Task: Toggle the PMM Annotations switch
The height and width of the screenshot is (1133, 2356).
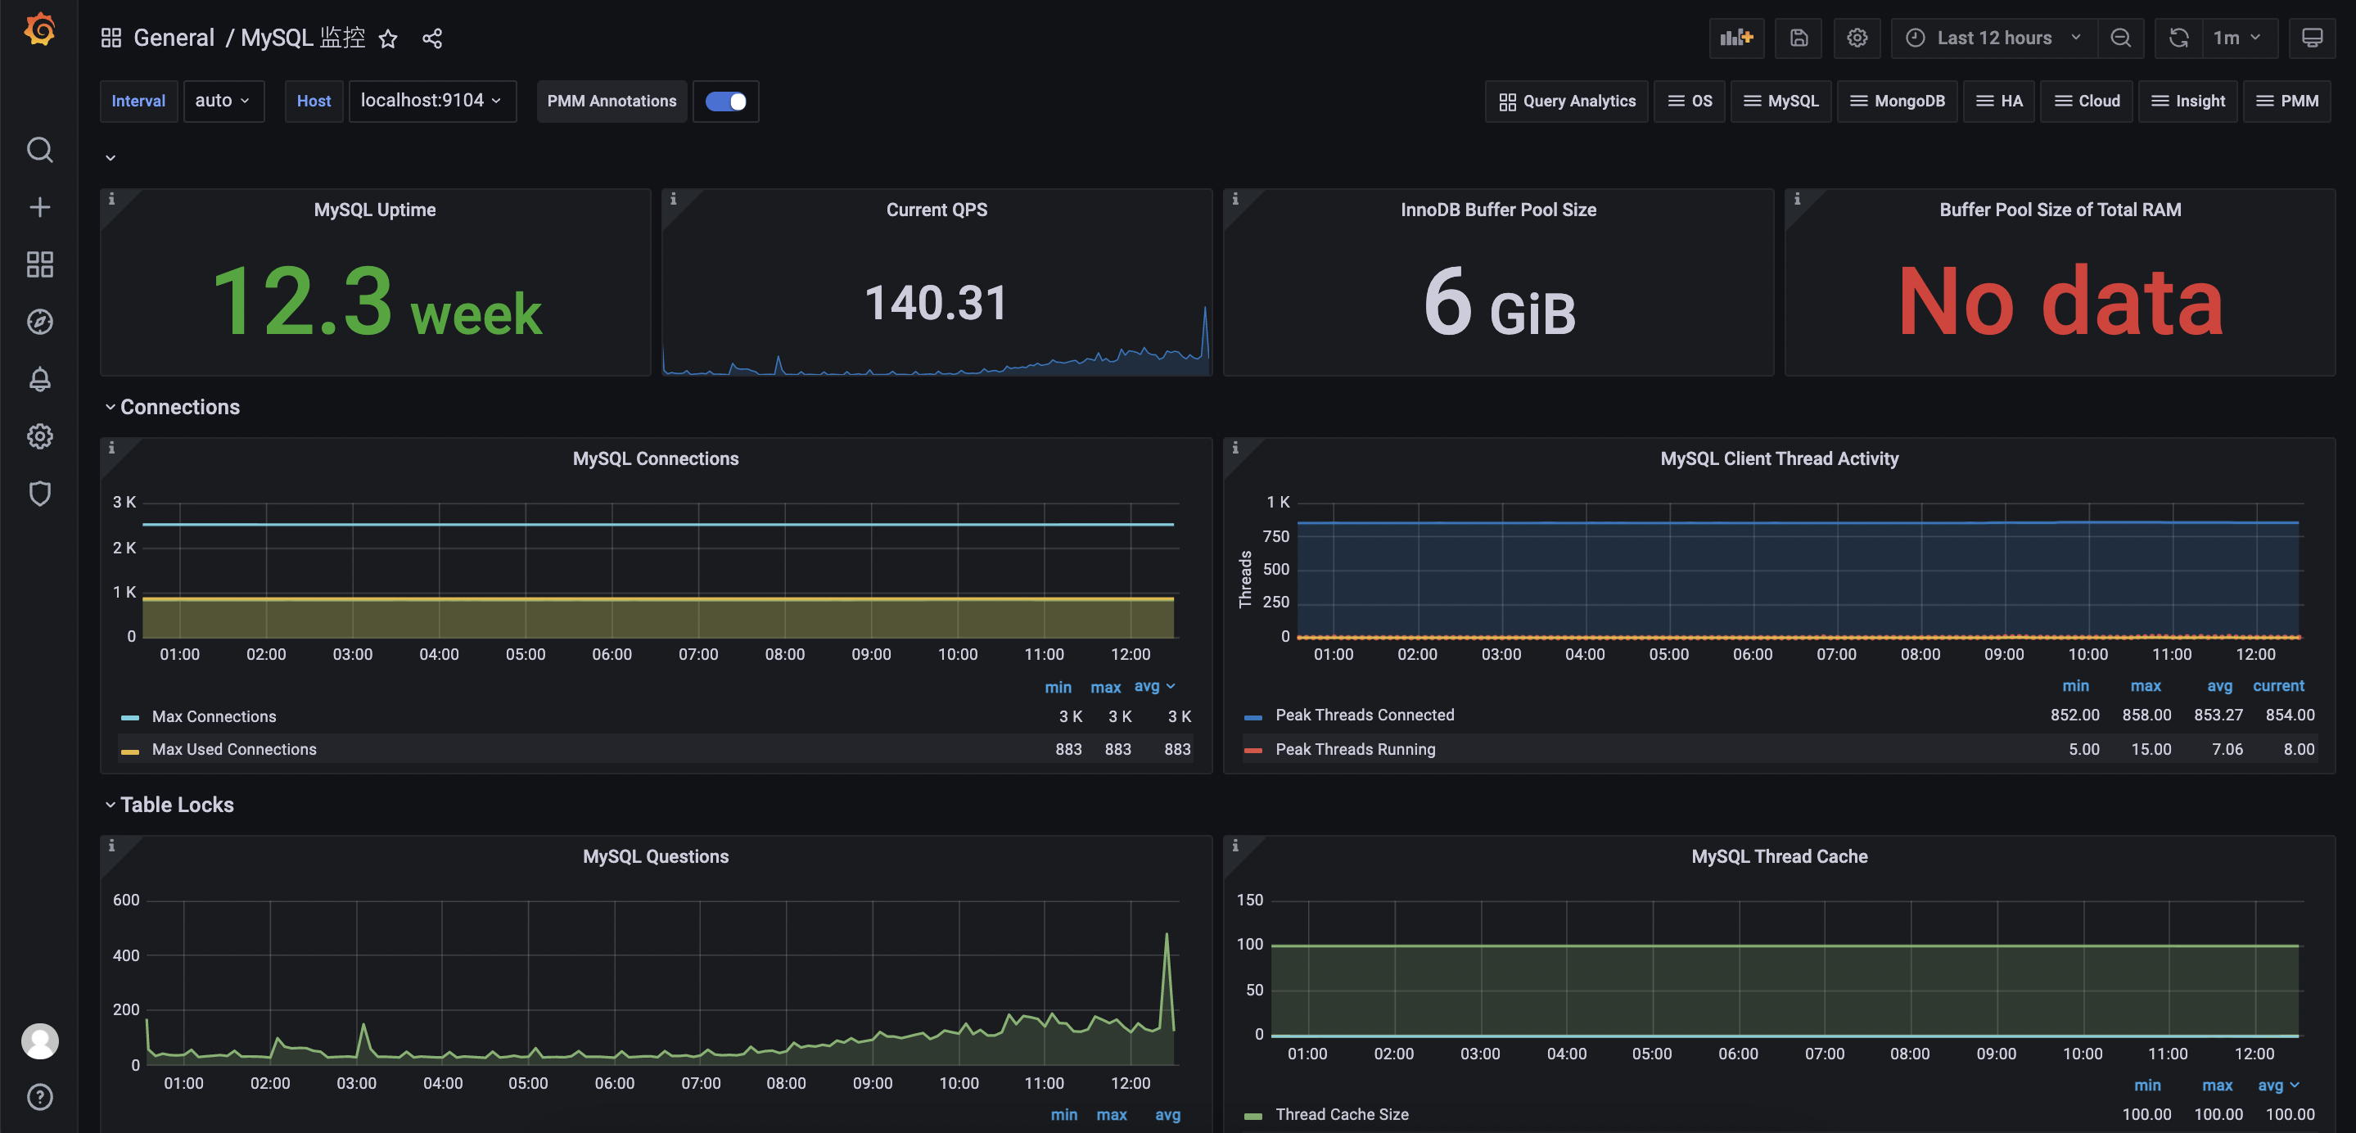Action: click(725, 101)
